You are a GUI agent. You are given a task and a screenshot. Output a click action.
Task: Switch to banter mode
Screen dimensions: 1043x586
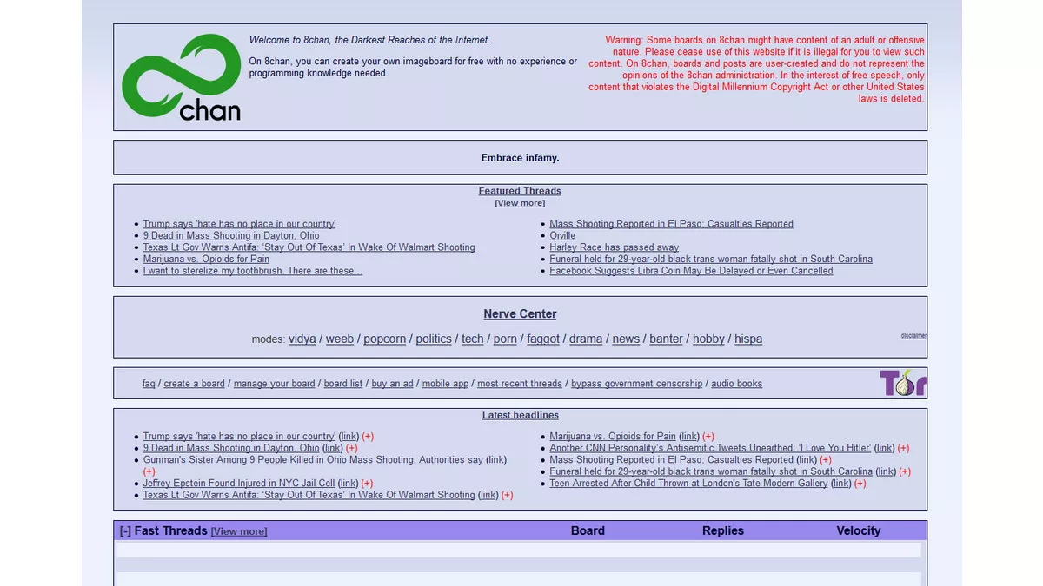(666, 339)
